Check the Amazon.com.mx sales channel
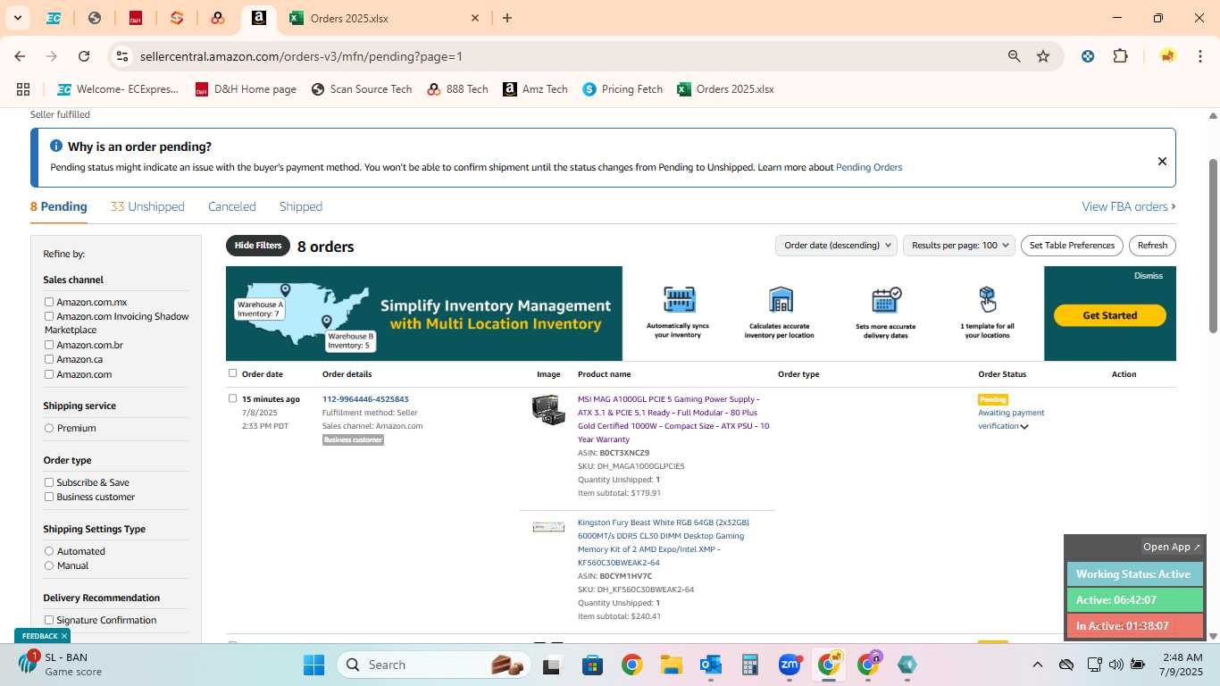The width and height of the screenshot is (1220, 686). click(49, 302)
